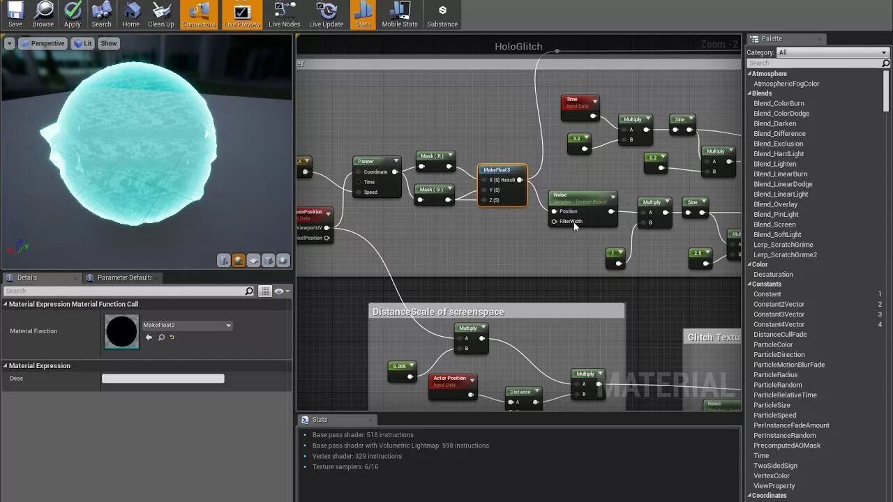This screenshot has width=893, height=502.
Task: Expand the Coordinates palette category
Action: coord(750,496)
